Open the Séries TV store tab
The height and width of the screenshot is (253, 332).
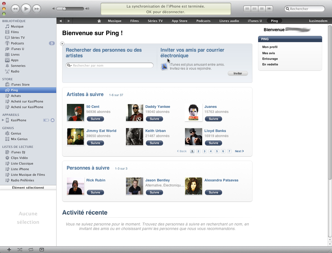click(155, 21)
